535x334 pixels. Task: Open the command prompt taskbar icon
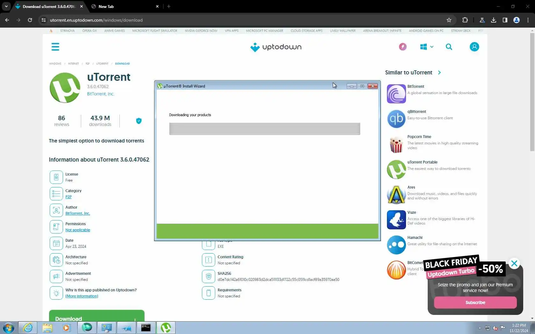146,328
